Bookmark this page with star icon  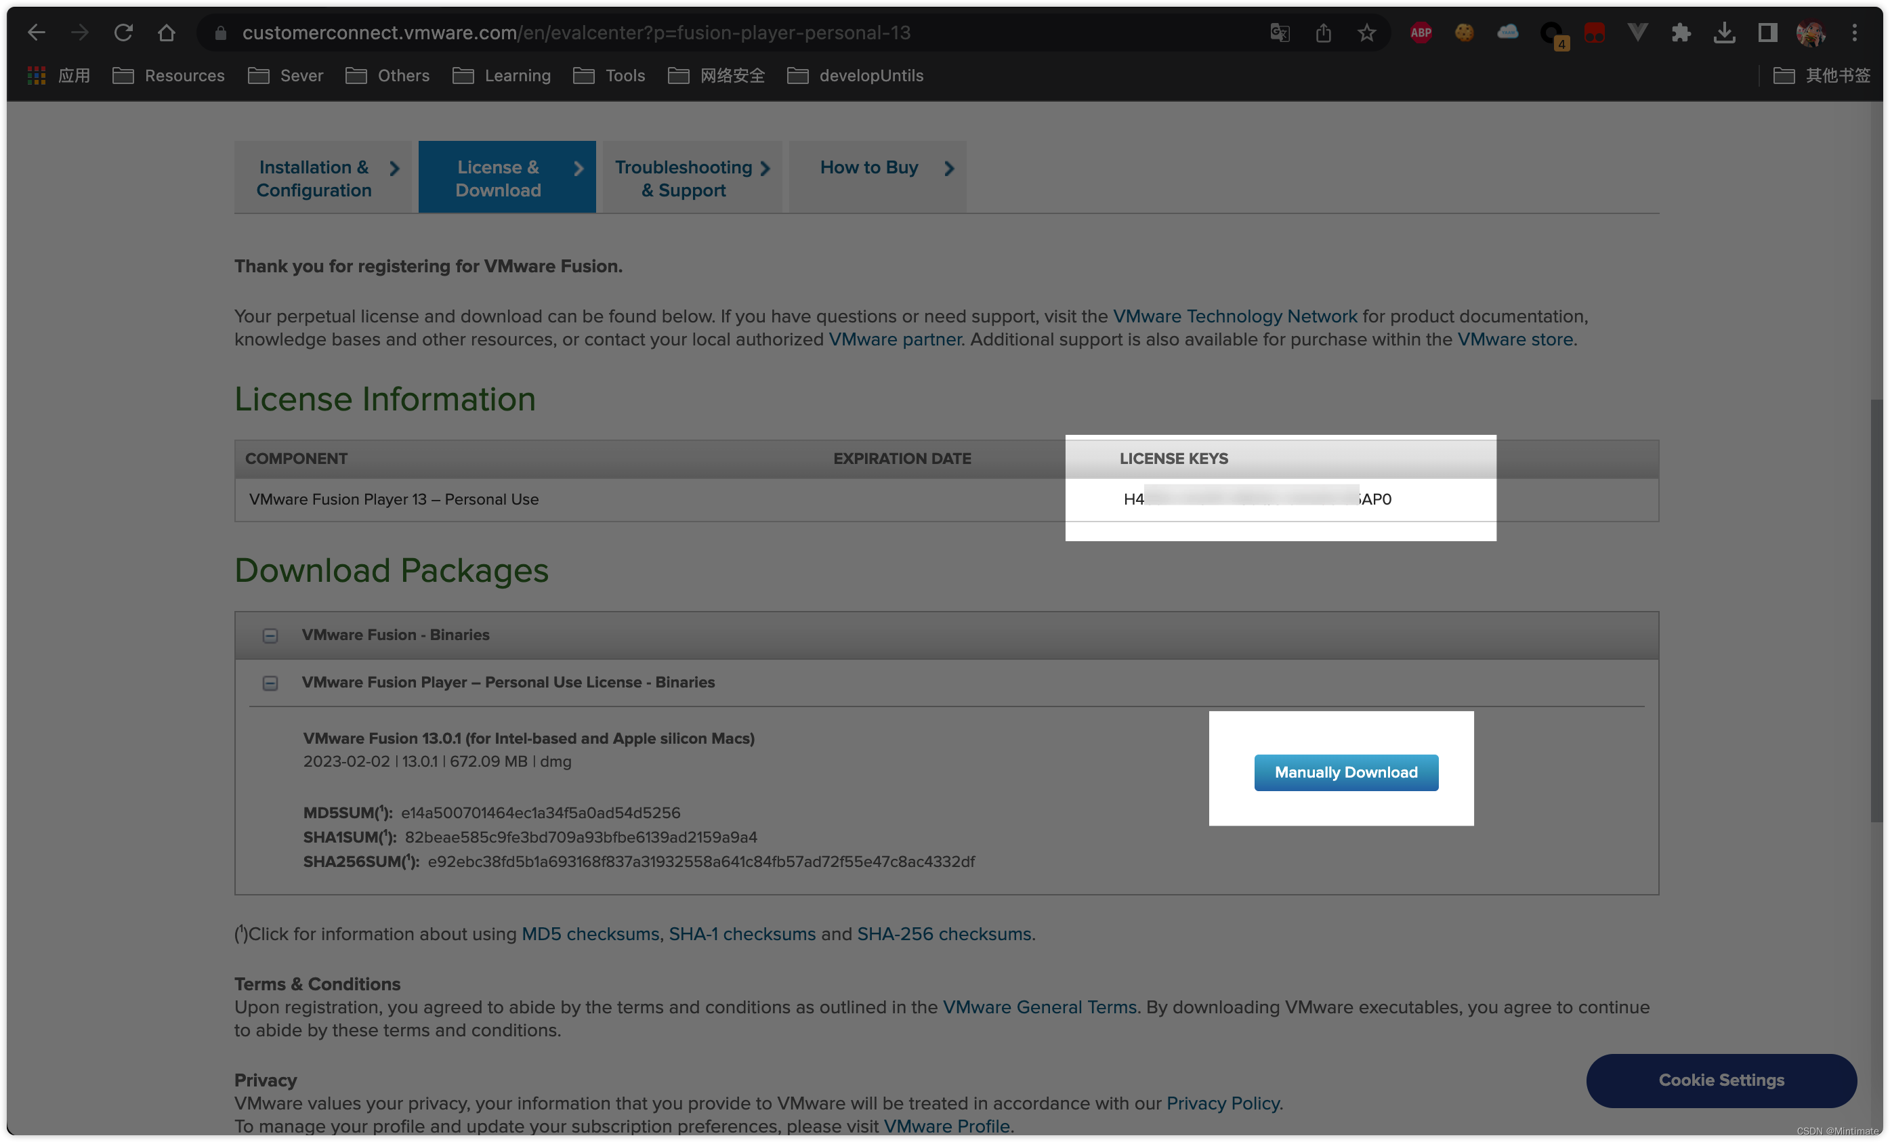[x=1366, y=33]
